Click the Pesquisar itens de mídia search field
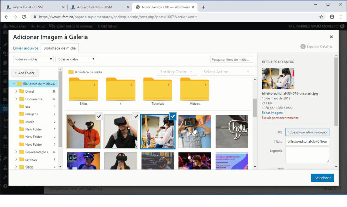 click(x=232, y=59)
